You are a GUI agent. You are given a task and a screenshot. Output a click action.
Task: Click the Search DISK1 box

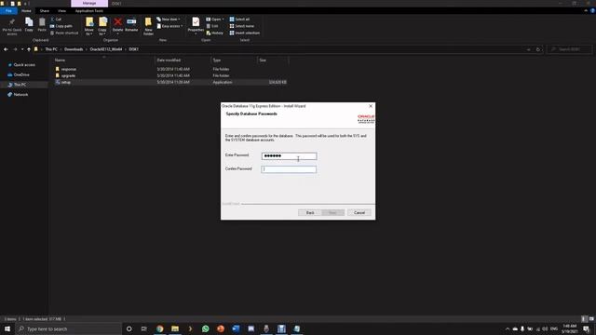point(569,49)
